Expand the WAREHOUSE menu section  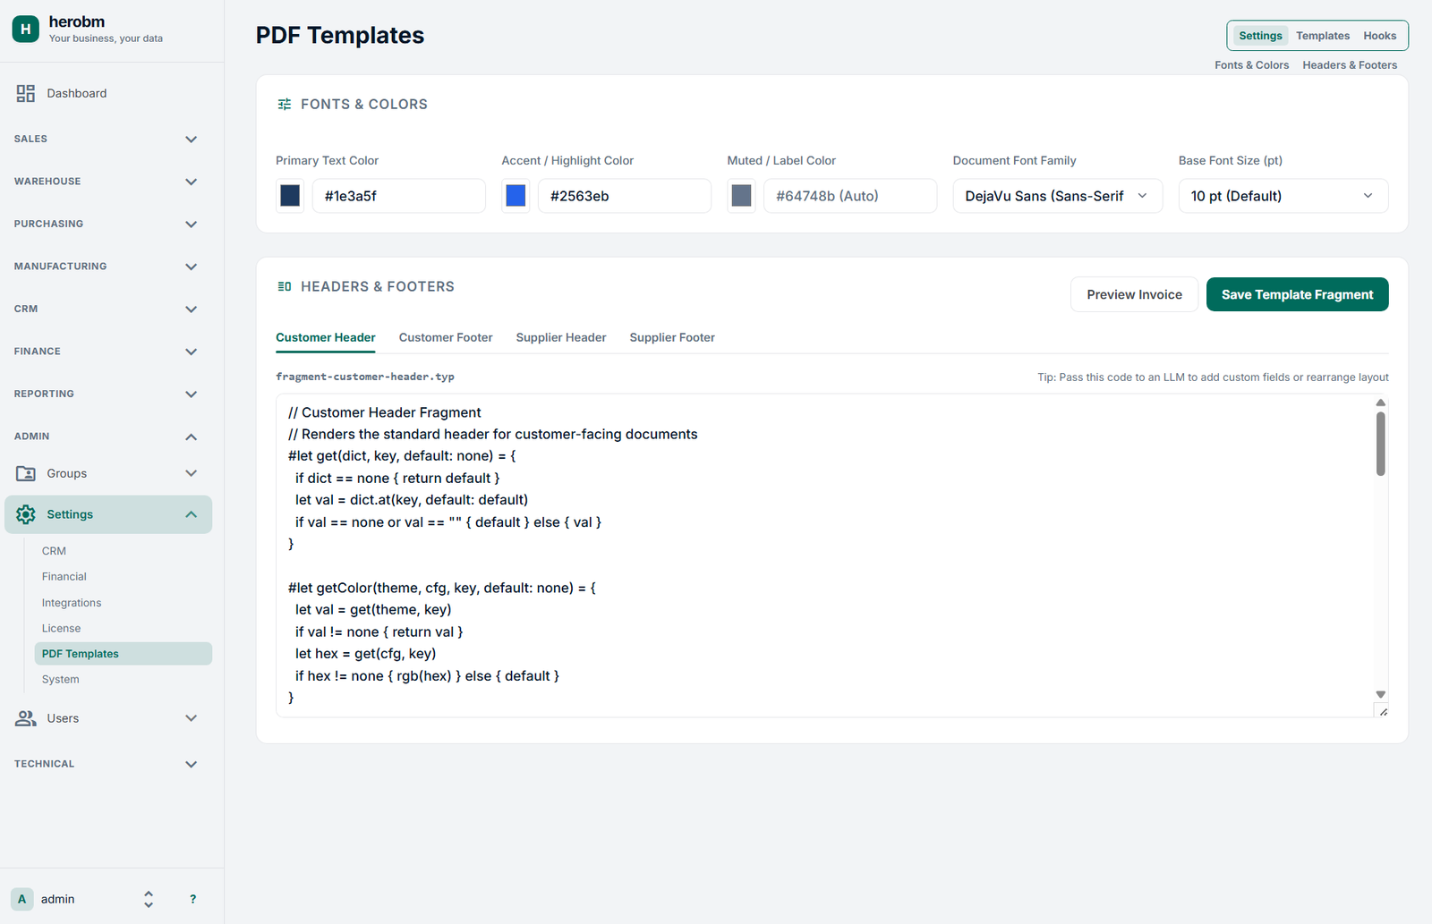click(106, 182)
